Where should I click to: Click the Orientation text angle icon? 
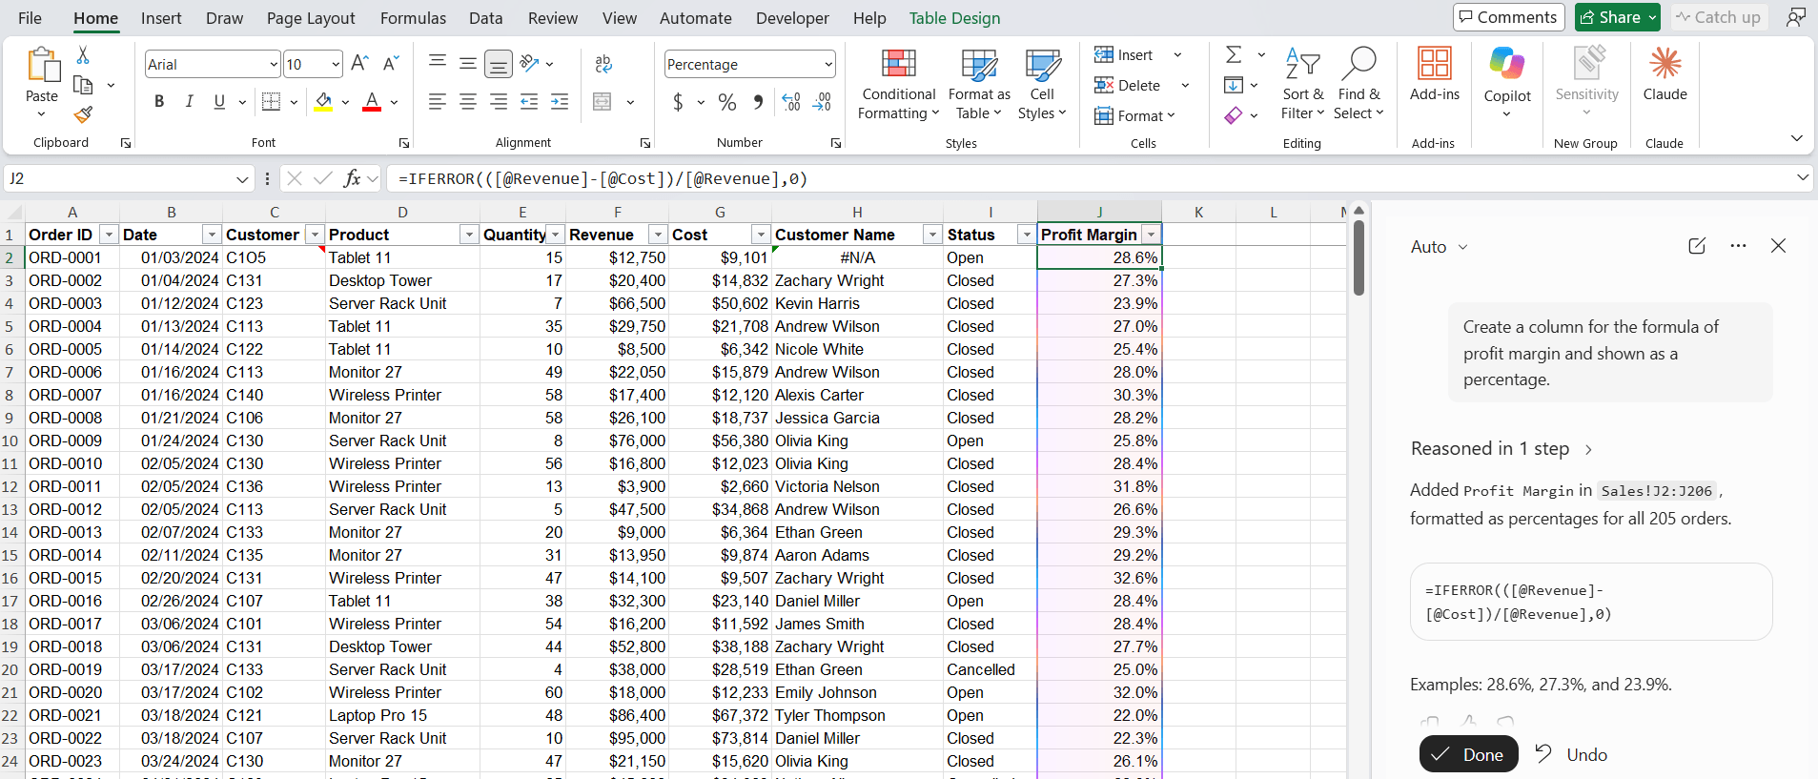[x=530, y=64]
